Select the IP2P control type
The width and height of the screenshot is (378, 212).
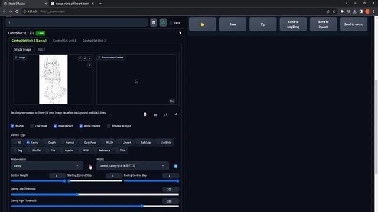pyautogui.click(x=83, y=151)
